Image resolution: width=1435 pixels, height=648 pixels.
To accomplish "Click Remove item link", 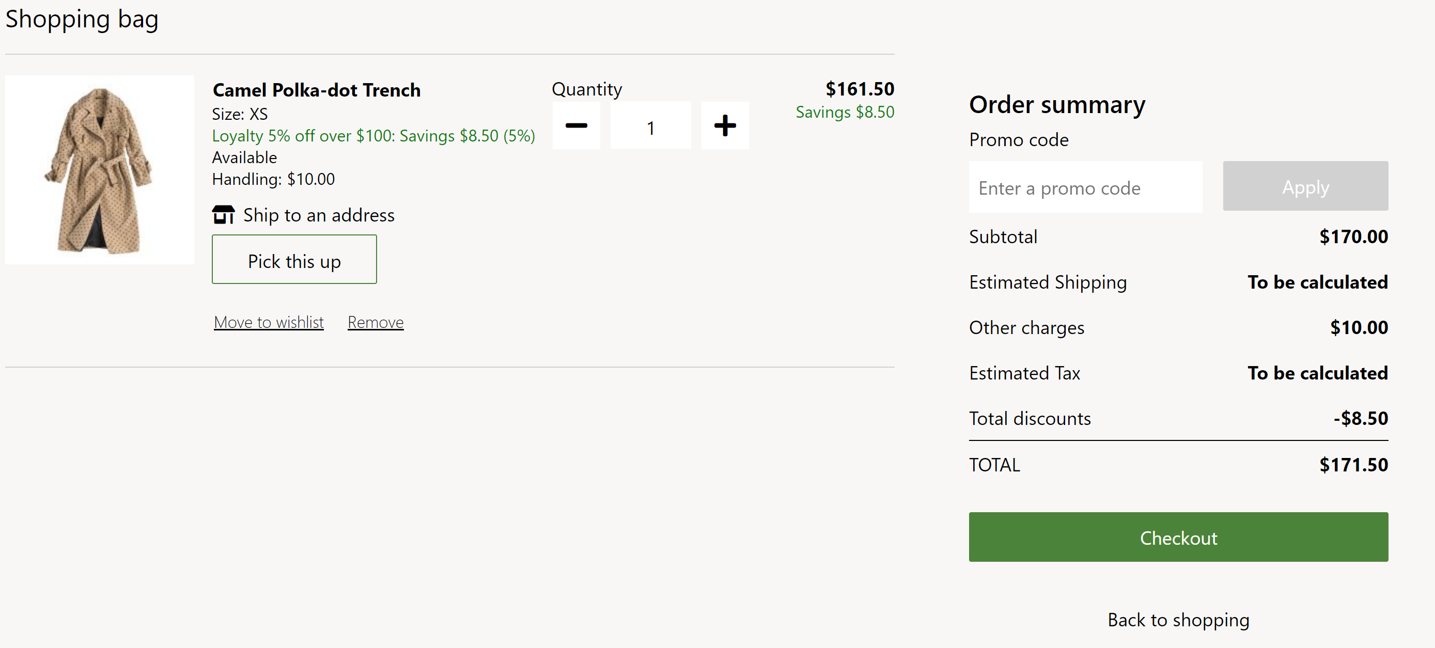I will pos(375,321).
